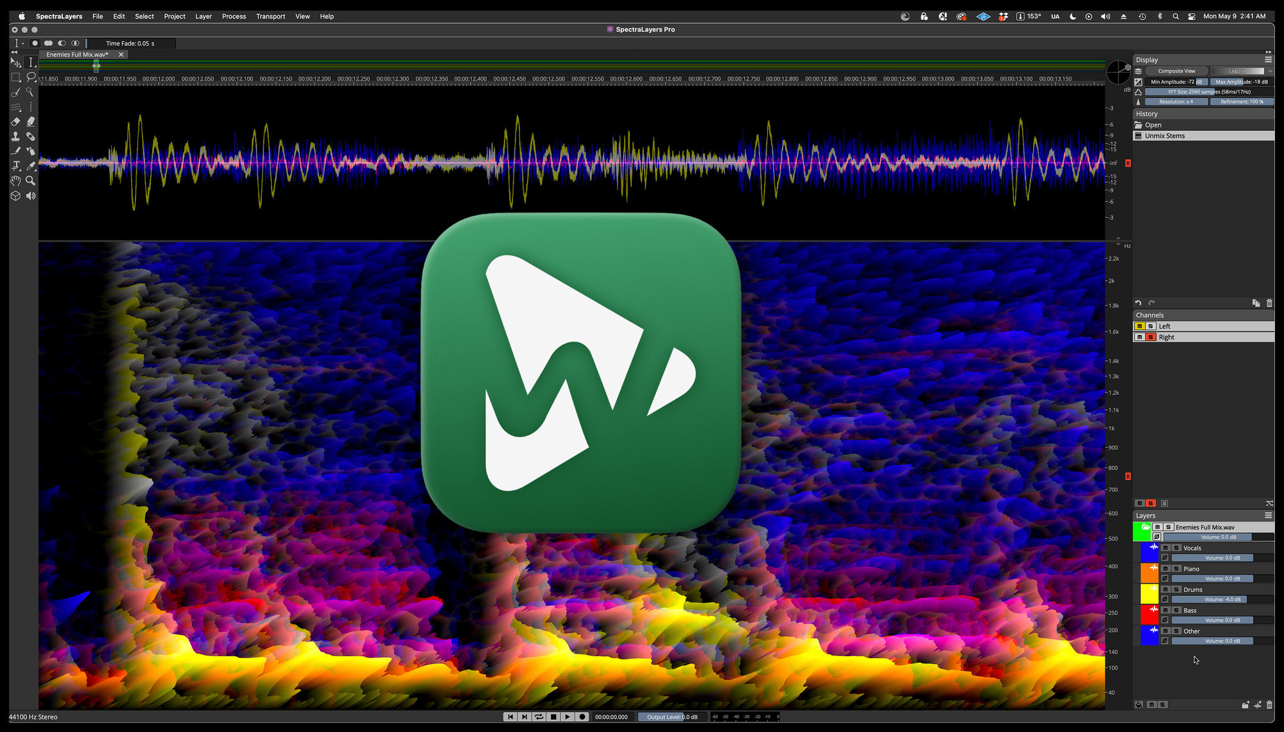Collapse the Enemies Full Mix layer group

1145,527
